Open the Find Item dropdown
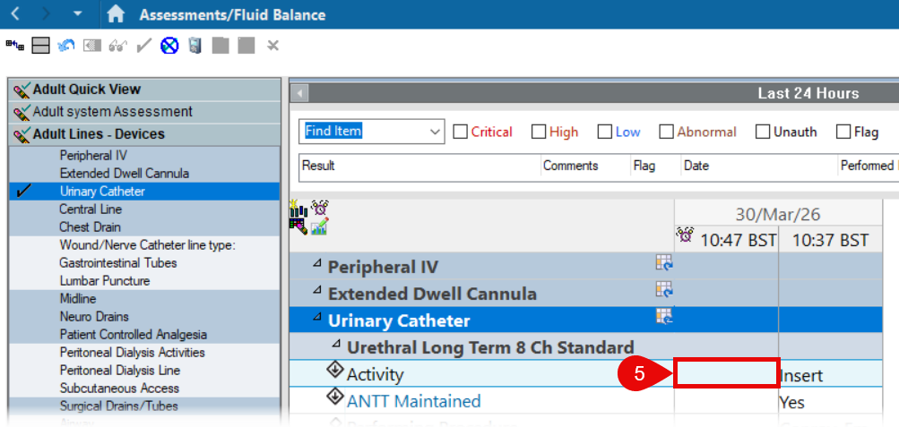This screenshot has width=899, height=427. click(x=436, y=132)
